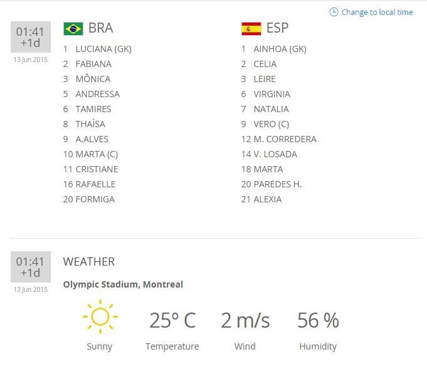This screenshot has height=379, width=427.
Task: Click CRISTIANE in the Brazil lineup
Action: tap(97, 169)
